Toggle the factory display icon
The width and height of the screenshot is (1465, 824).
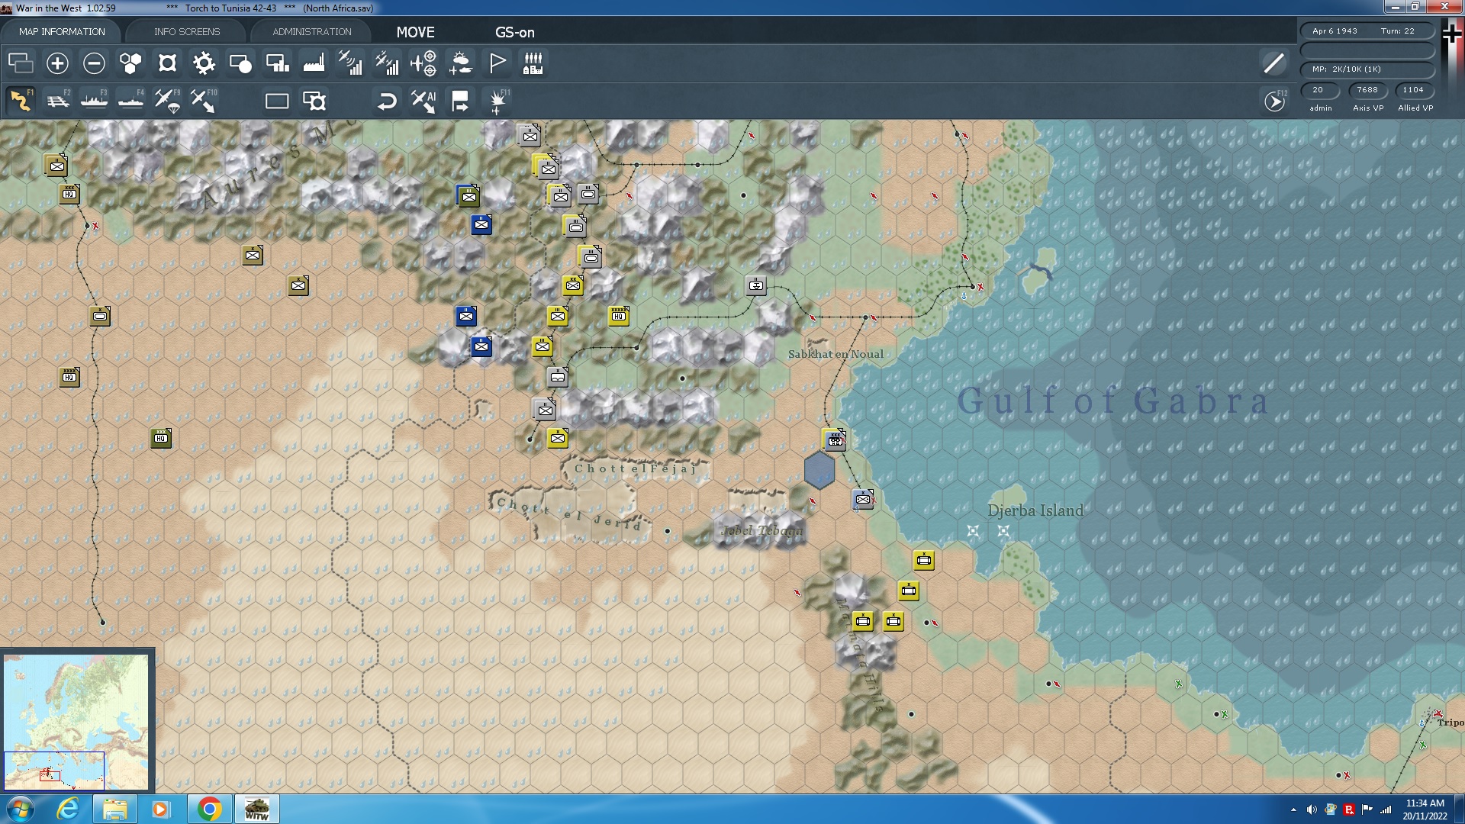click(314, 63)
